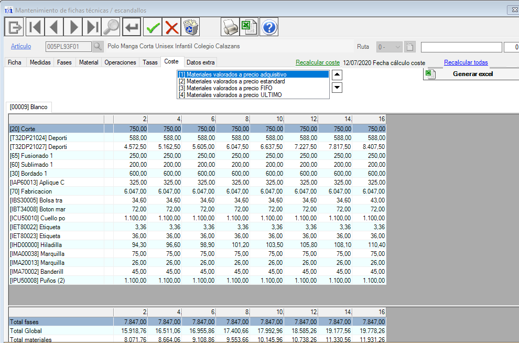The image size is (519, 343).
Task: Print the technical sheet
Action: click(230, 26)
